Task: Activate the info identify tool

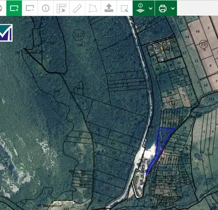Action: pos(46,8)
